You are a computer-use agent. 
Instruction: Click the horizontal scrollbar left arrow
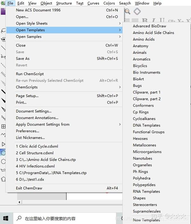click(x=19, y=202)
